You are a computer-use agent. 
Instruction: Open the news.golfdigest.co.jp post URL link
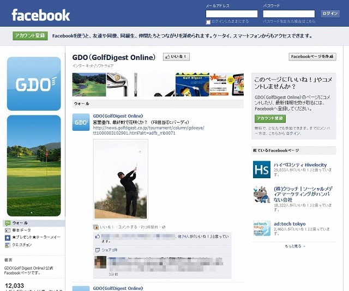[148, 130]
